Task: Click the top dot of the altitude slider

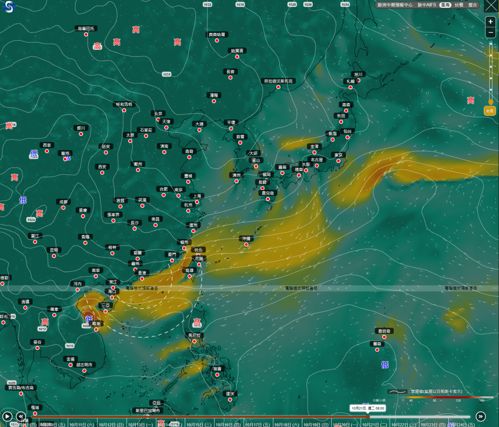Action: coord(491,44)
